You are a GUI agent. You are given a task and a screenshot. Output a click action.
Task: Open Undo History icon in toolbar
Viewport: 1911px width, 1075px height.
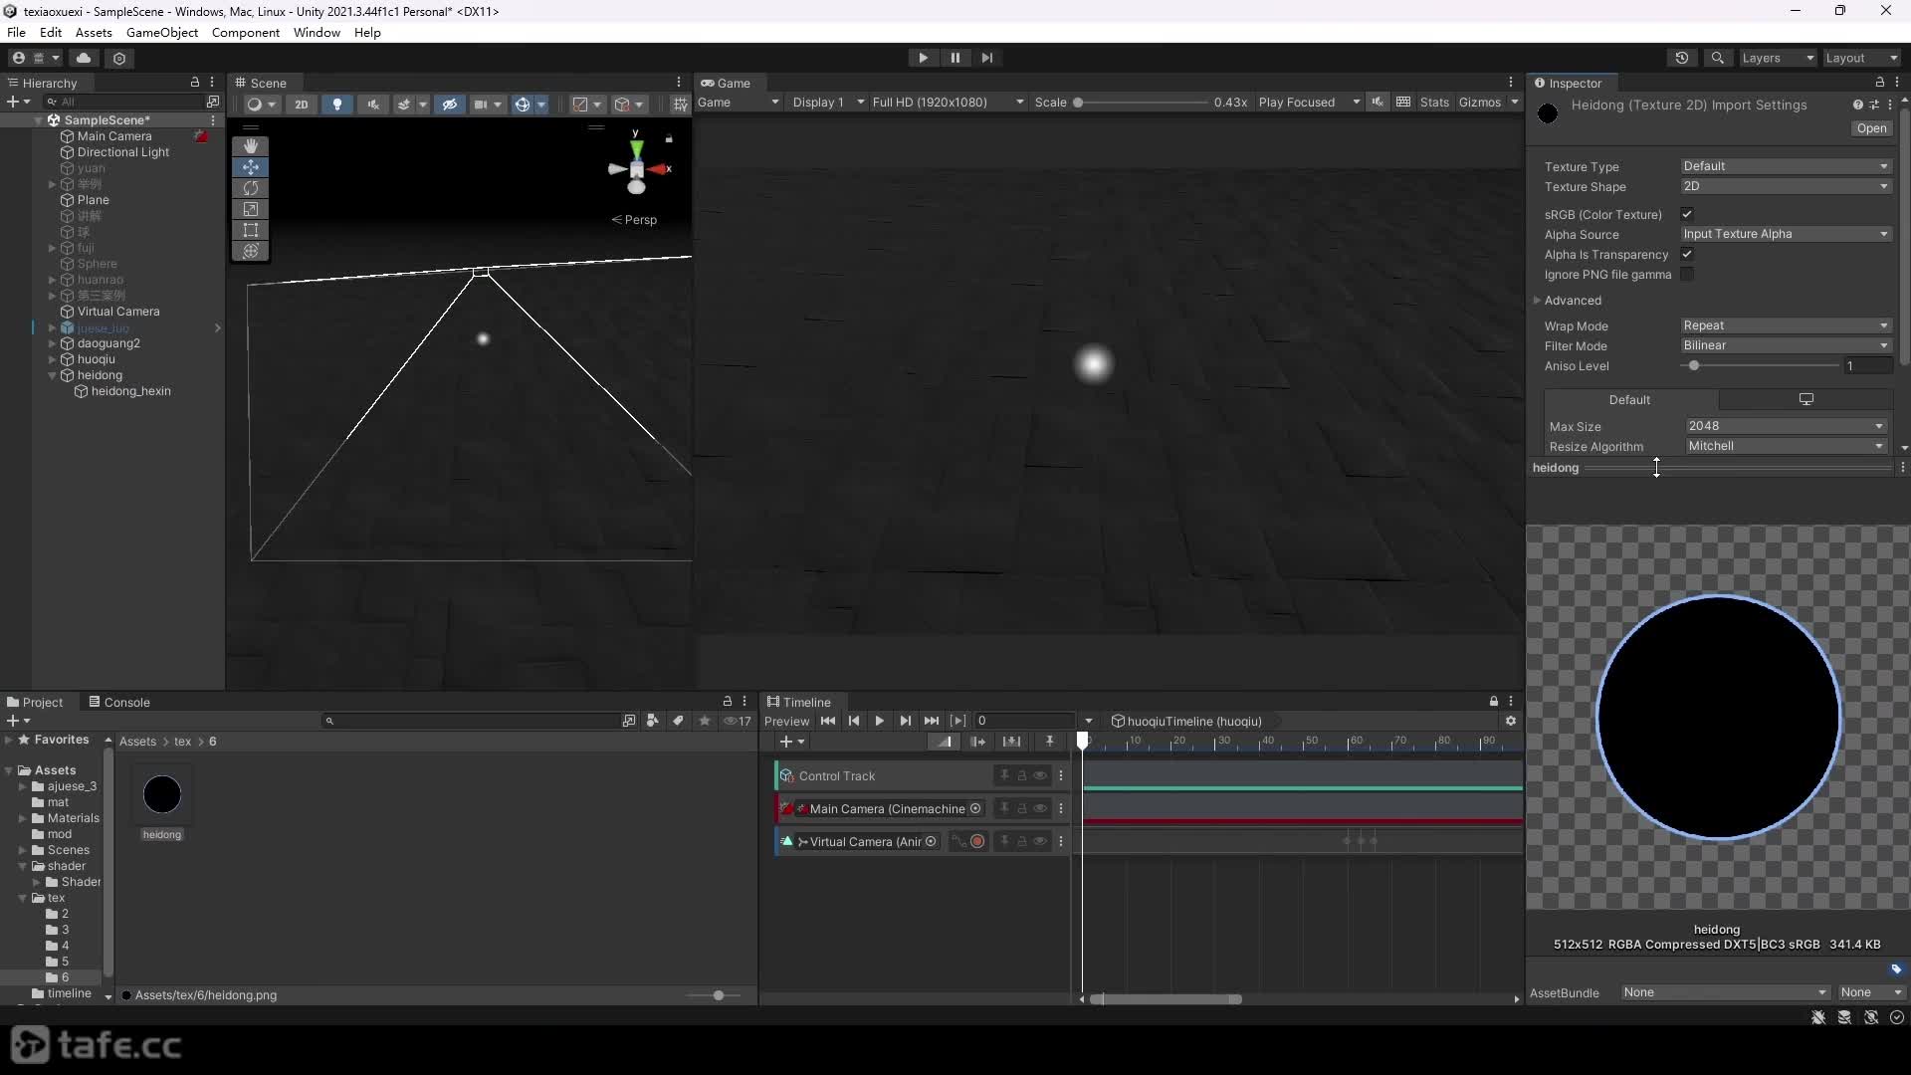pyautogui.click(x=1682, y=58)
